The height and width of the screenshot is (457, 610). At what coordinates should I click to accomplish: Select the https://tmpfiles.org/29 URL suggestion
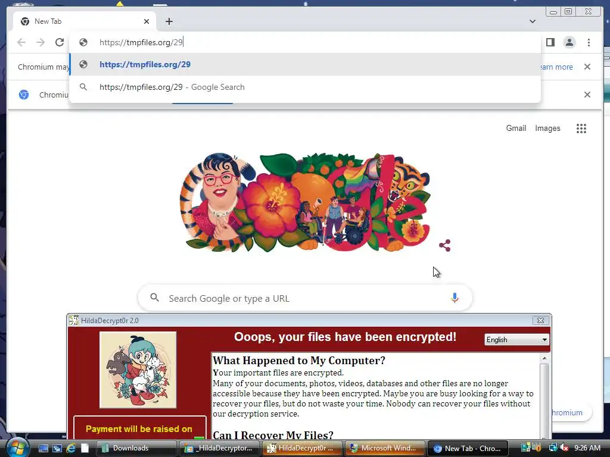tap(305, 64)
